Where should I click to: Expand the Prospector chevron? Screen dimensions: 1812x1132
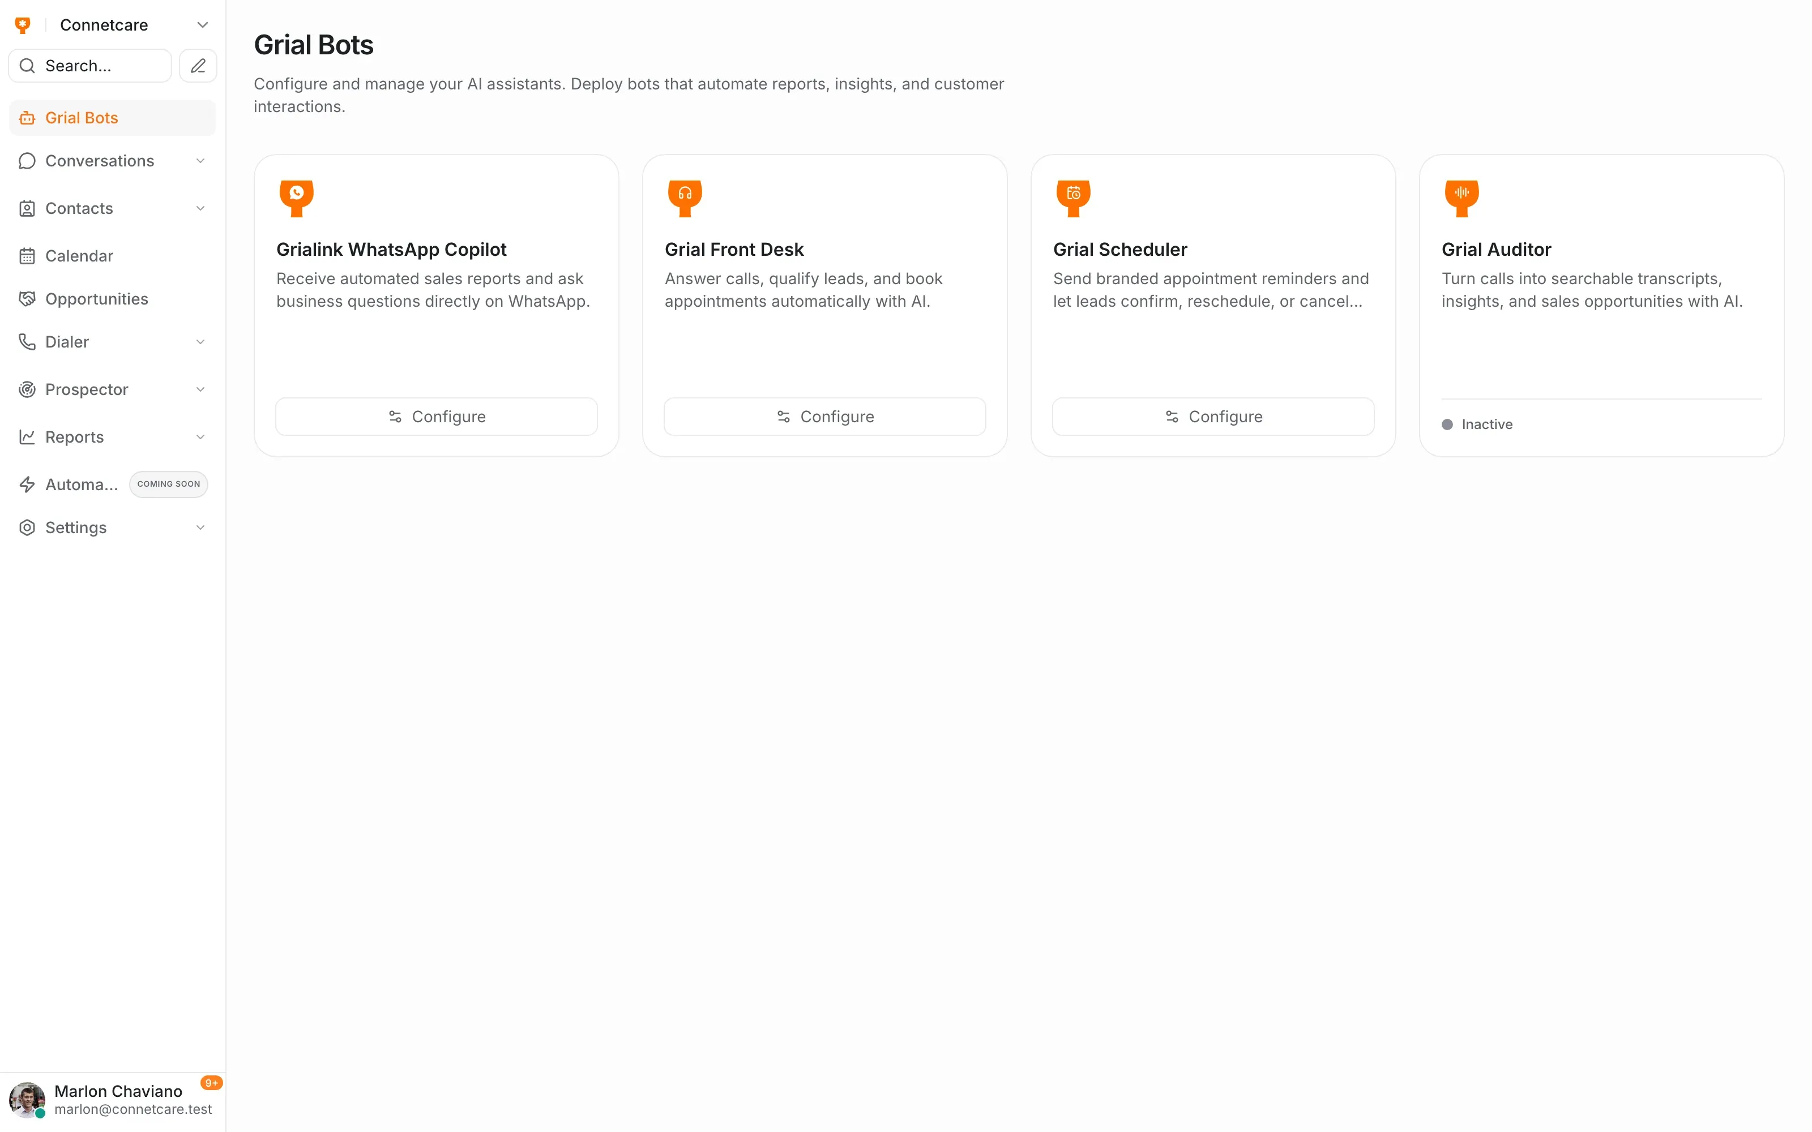[200, 389]
